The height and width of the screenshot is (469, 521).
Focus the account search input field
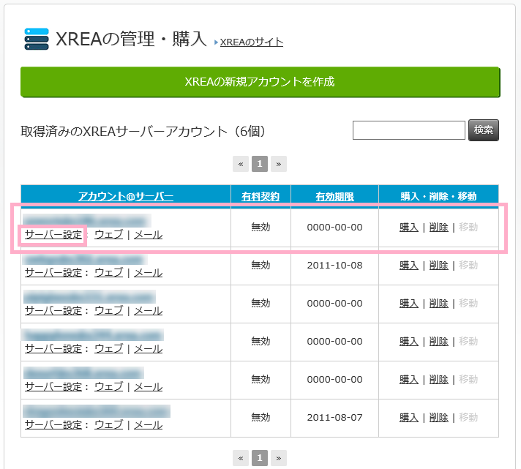409,130
